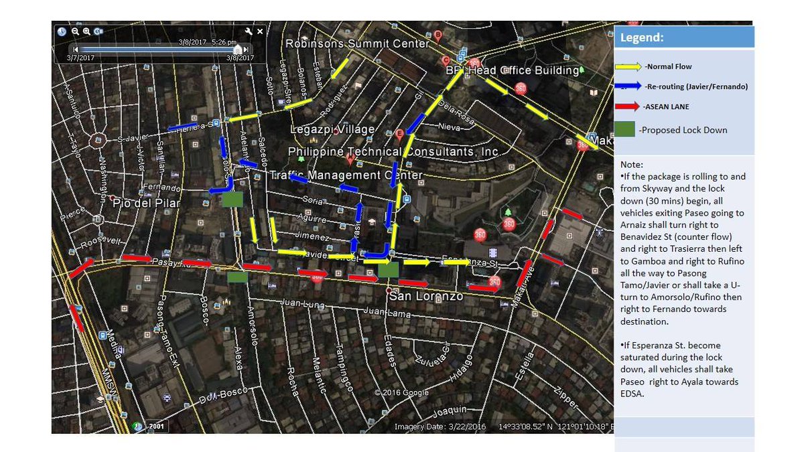The width and height of the screenshot is (804, 452).
Task: Click the zoom-in magnifier on the timeline toolbar
Action: click(x=86, y=31)
